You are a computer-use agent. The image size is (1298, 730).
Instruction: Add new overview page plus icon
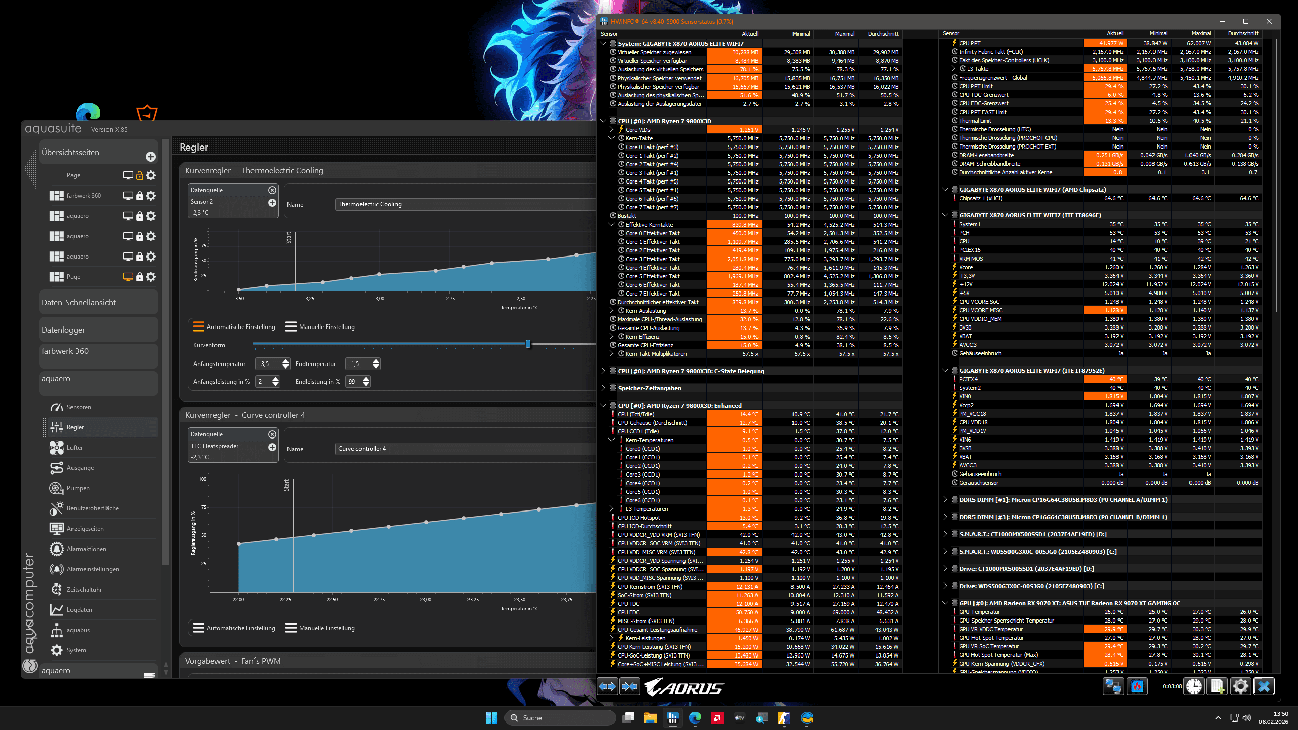(x=151, y=157)
